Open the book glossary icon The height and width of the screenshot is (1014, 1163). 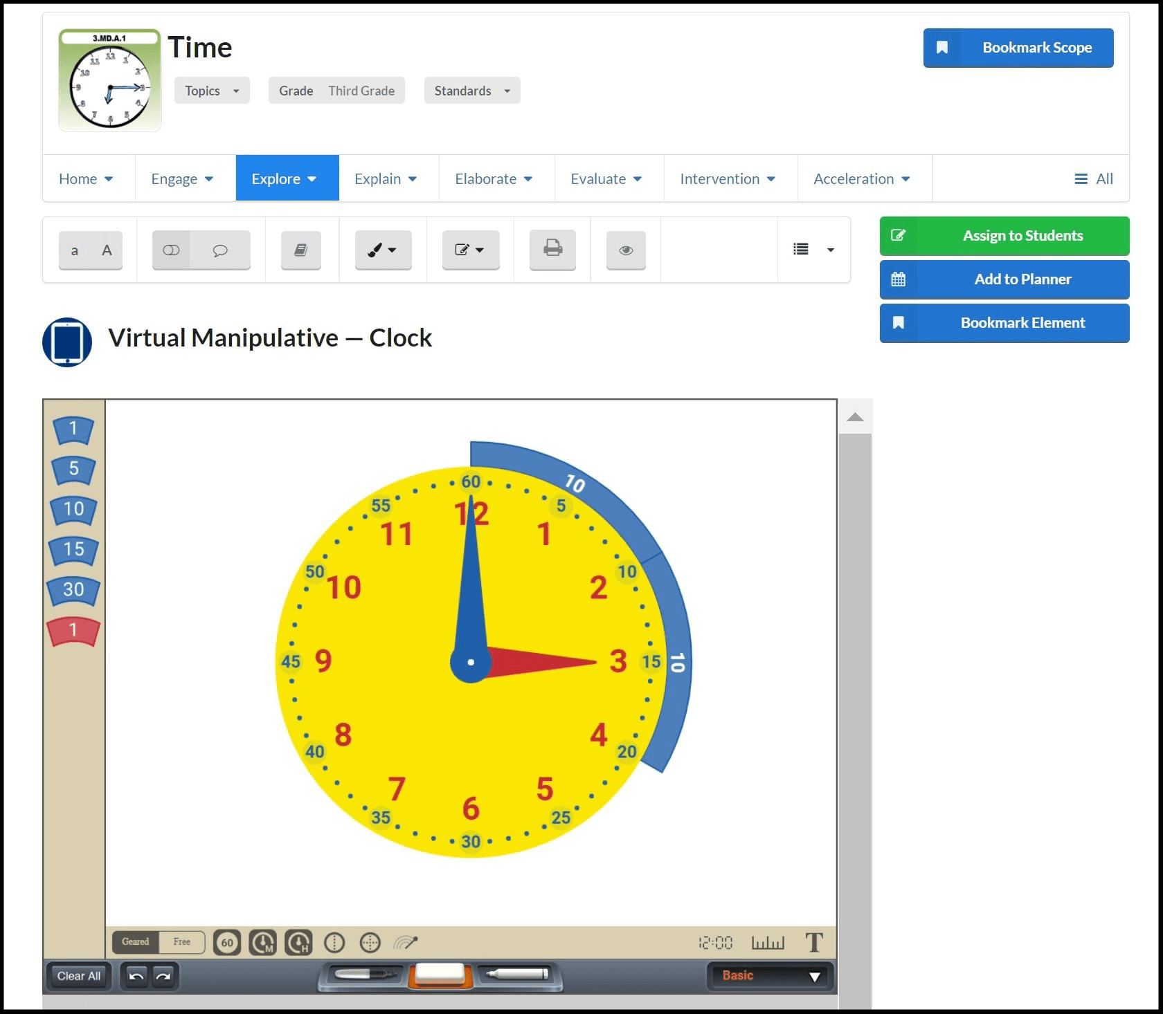tap(301, 250)
